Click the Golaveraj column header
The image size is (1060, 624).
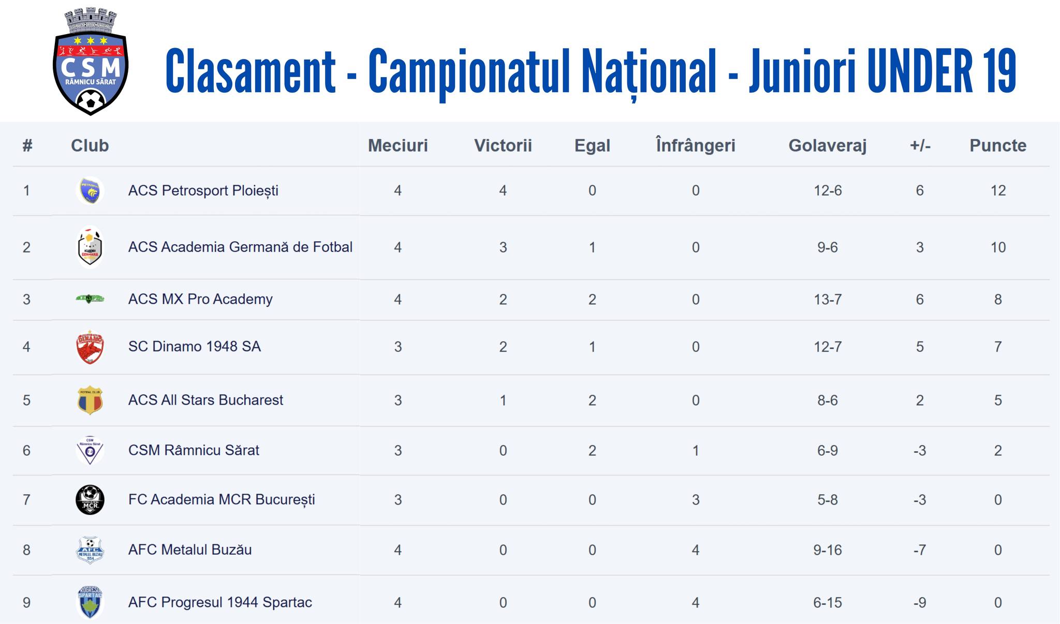(x=827, y=145)
